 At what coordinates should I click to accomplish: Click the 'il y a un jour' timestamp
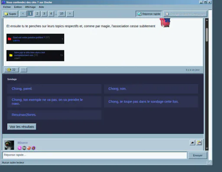click(193, 70)
